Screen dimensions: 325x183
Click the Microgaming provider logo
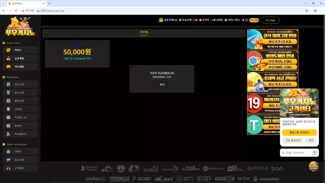coord(213,168)
